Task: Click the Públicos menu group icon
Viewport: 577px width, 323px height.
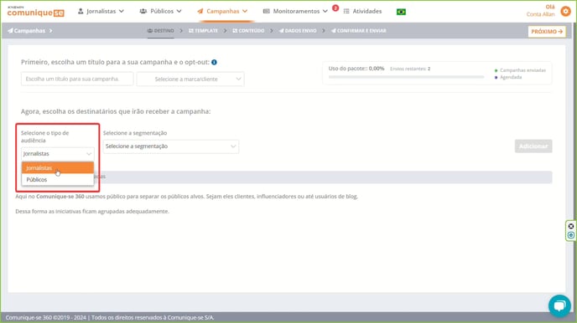Action: tap(143, 12)
